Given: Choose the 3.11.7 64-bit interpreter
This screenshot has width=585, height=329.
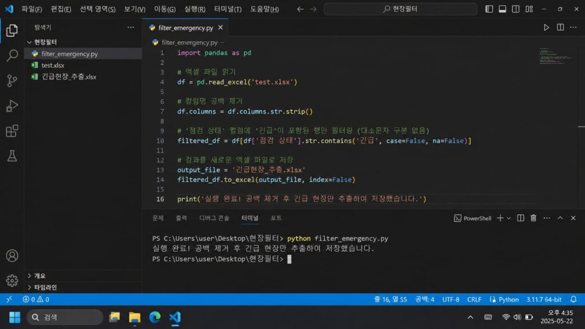Looking at the screenshot, I should tap(544, 299).
